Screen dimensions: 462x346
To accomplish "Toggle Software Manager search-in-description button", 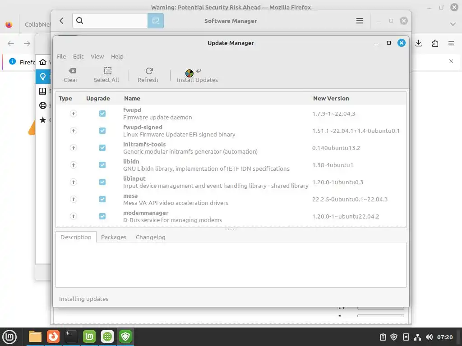I will coord(156,21).
